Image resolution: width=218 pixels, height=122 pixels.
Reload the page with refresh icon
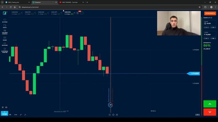point(11,7)
